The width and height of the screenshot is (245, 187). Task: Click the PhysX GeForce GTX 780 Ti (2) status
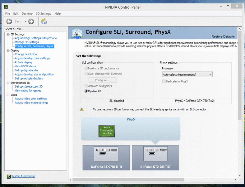pos(195,101)
